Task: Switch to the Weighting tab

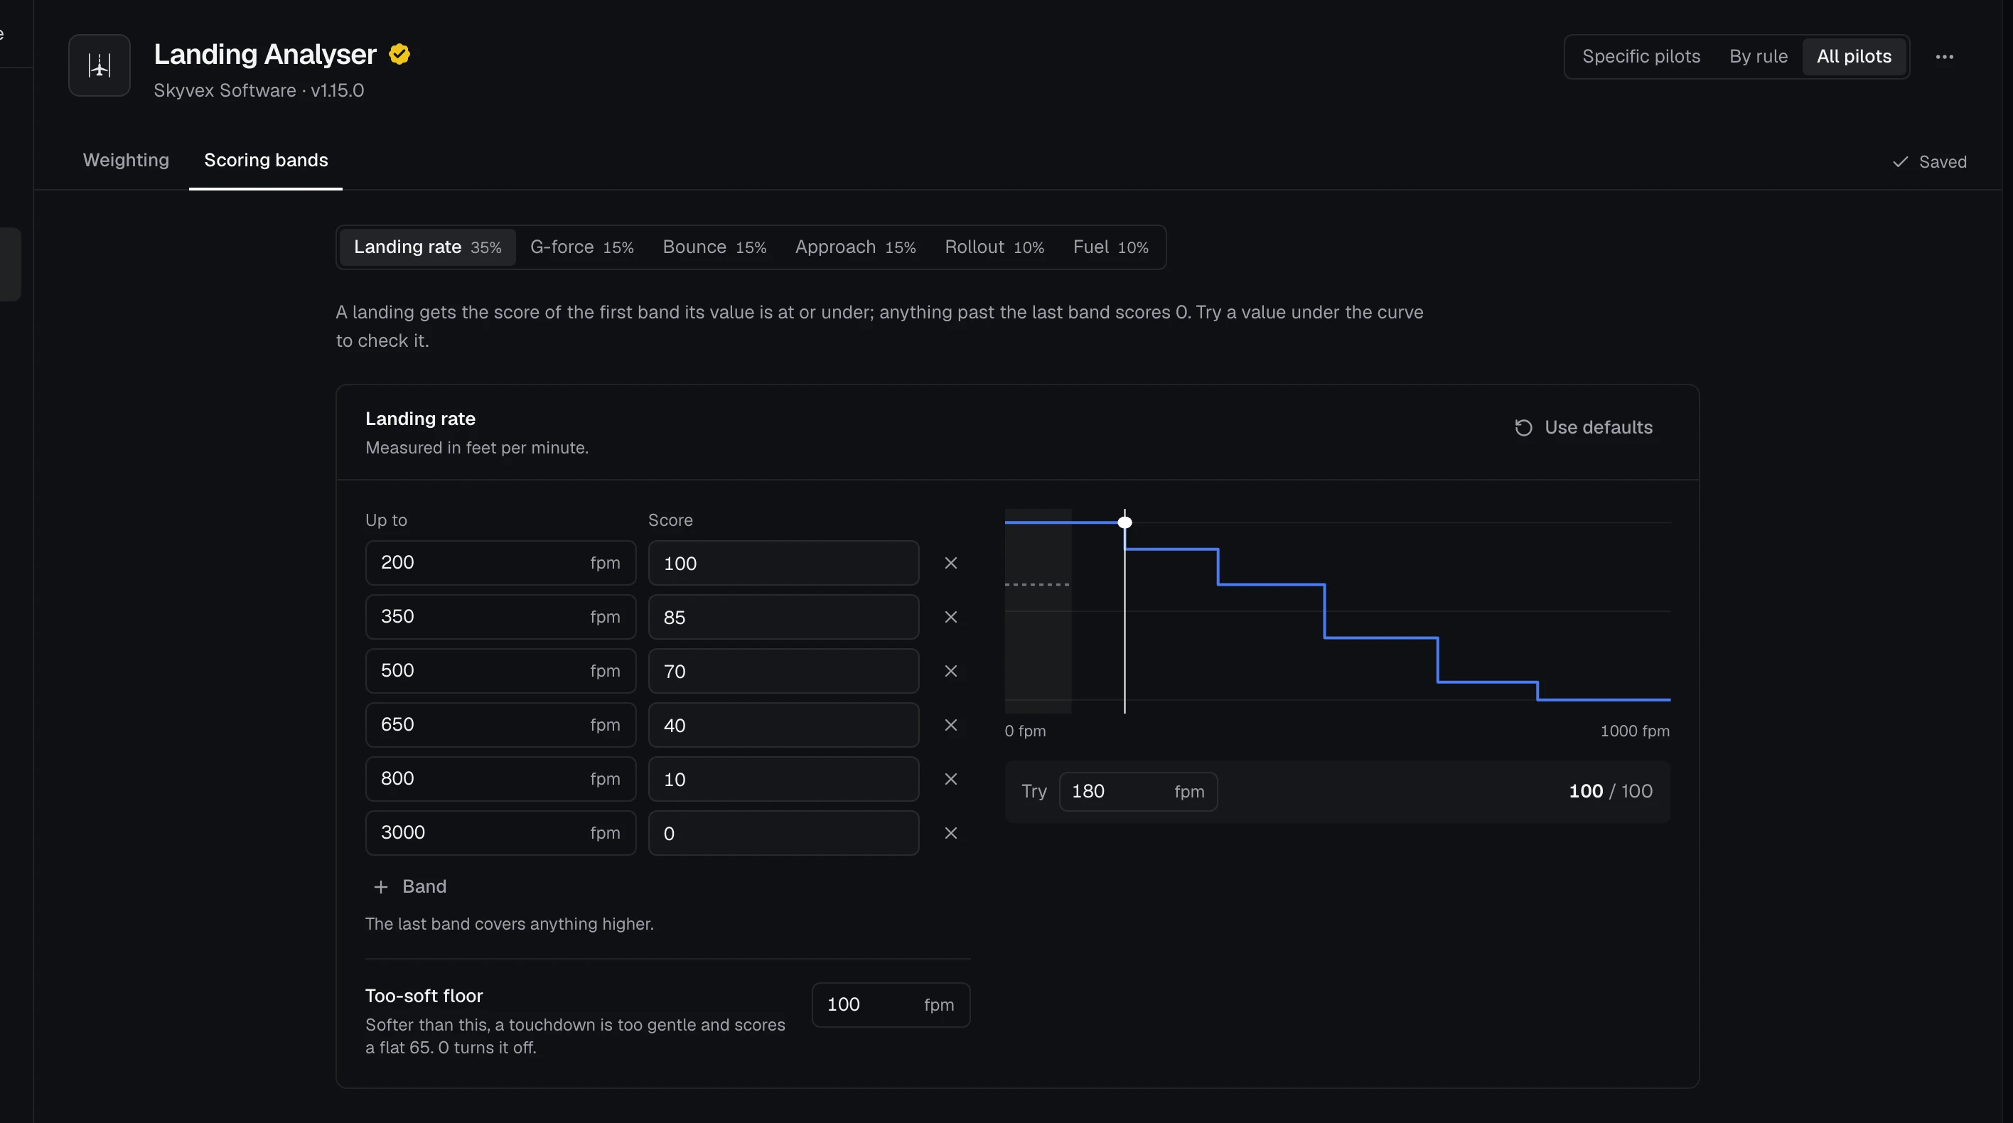Action: [x=126, y=160]
